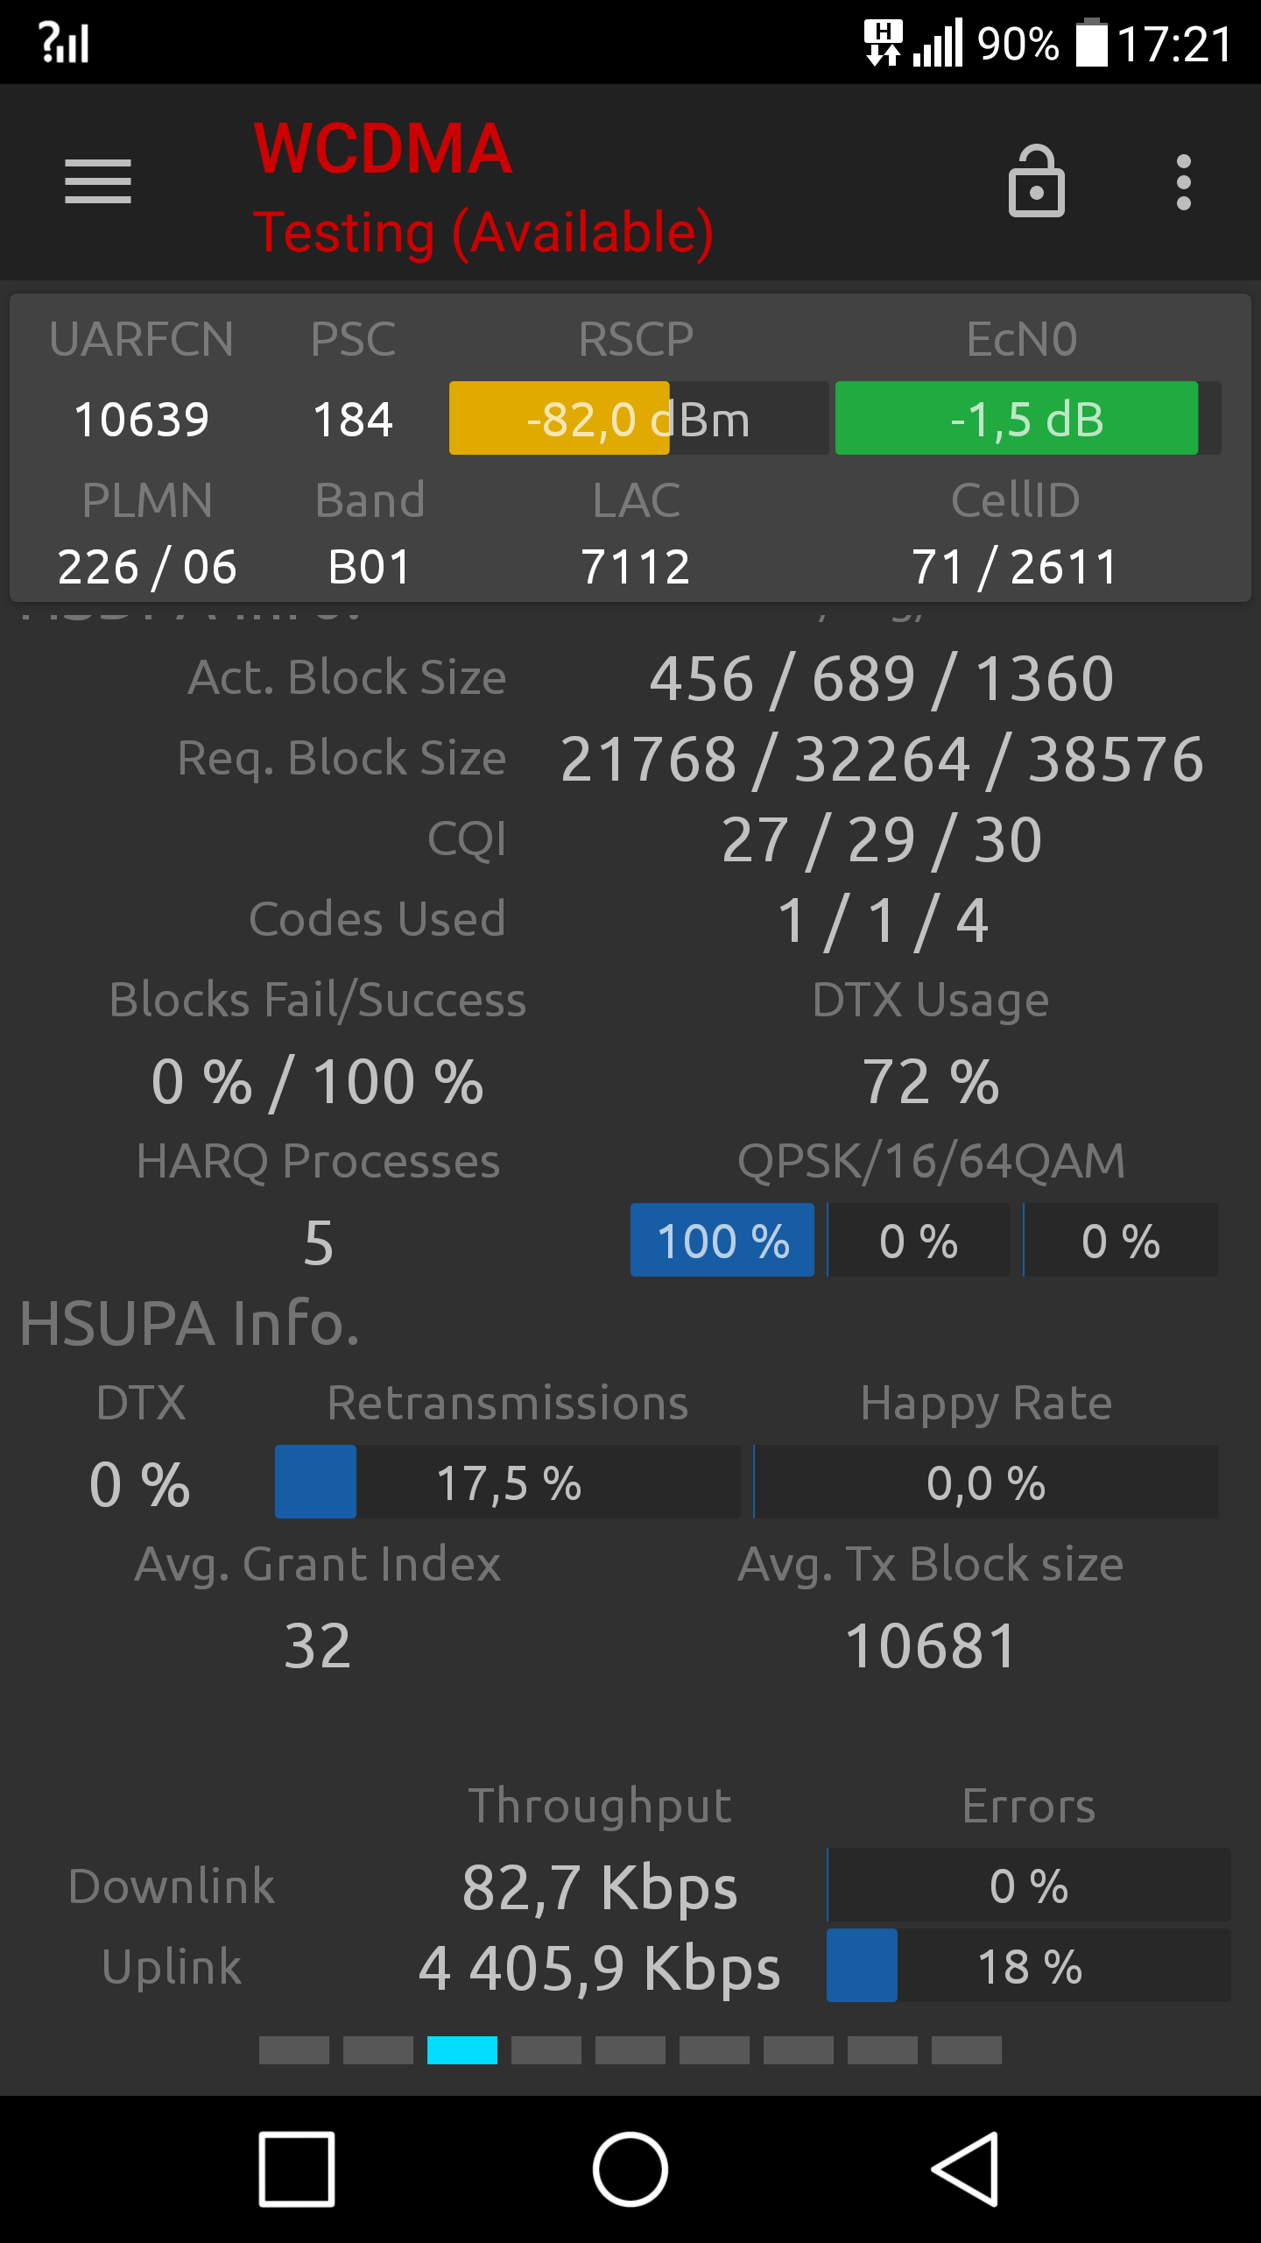Tap the Uplink errors 18 % bar
This screenshot has height=2243, width=1261.
pyautogui.click(x=1029, y=1965)
